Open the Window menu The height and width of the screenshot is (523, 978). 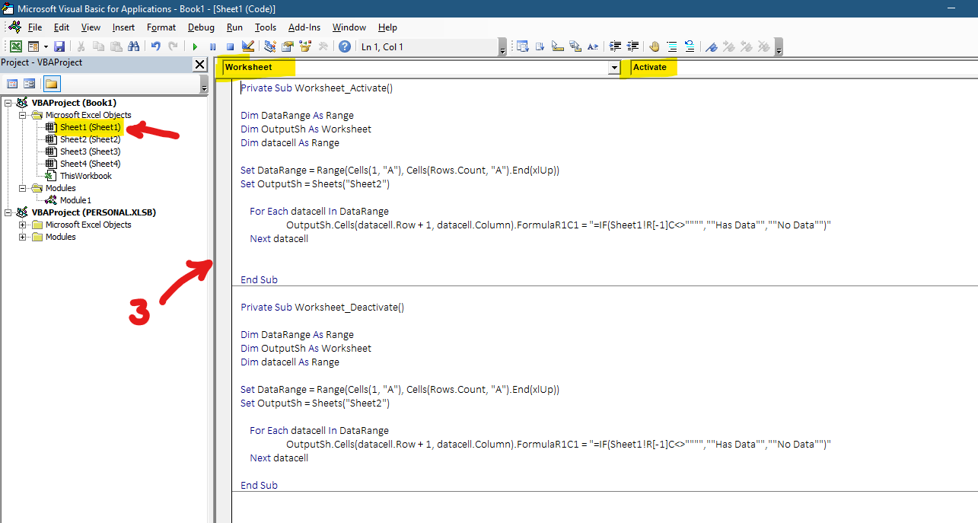(x=349, y=27)
